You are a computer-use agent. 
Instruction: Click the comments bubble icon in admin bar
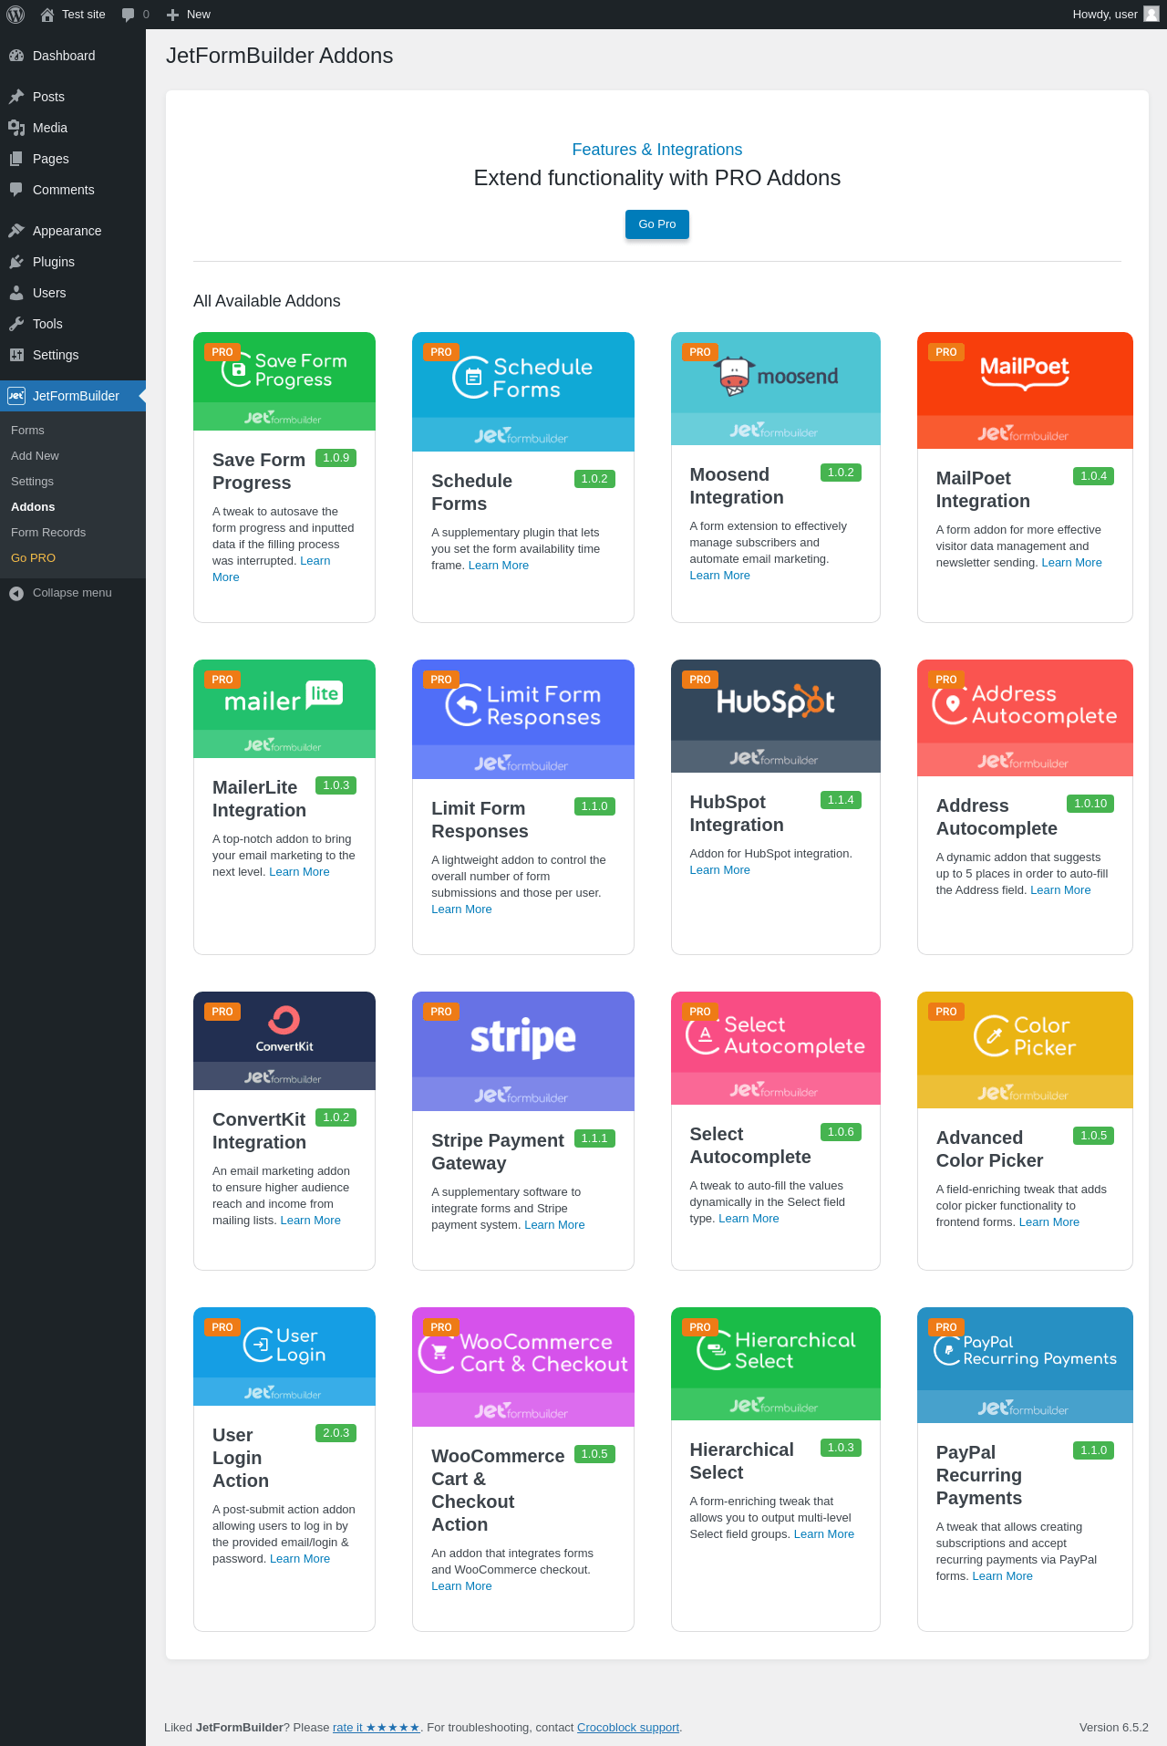click(x=129, y=15)
